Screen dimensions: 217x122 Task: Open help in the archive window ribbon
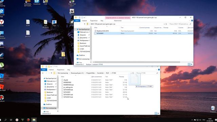[x=192, y=21]
